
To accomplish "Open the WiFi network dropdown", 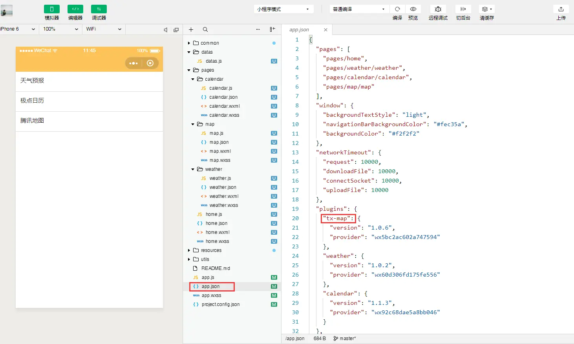I will point(104,29).
